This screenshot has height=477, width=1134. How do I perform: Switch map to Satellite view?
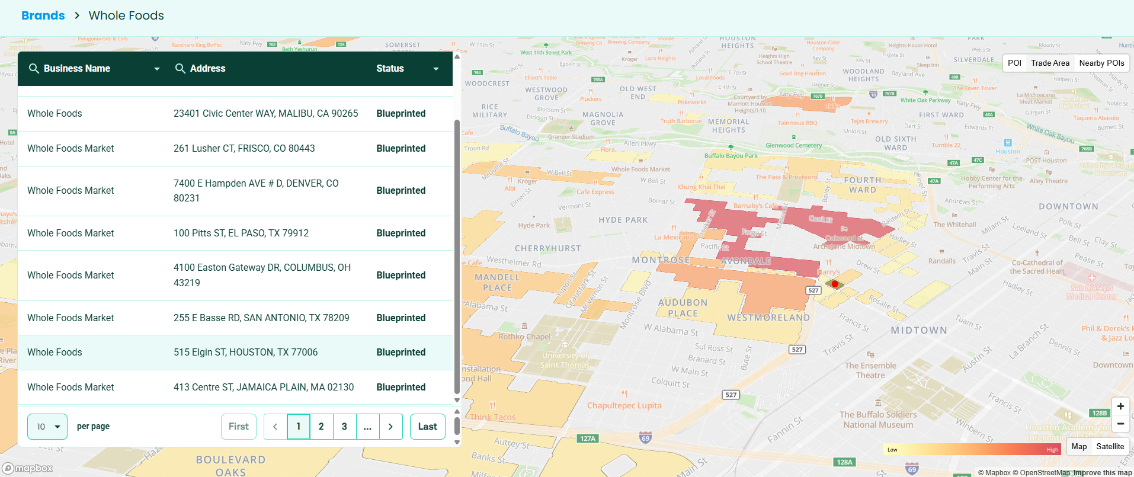coord(1110,447)
